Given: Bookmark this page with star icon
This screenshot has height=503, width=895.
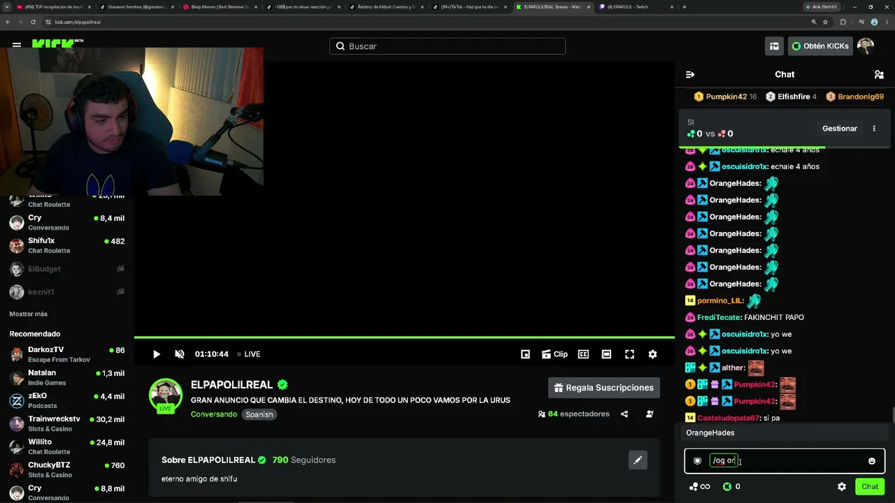Looking at the screenshot, I should tap(825, 22).
